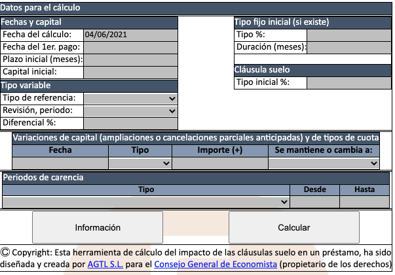Viewport: 395px width, 275px height.
Task: Focus the Desde field in Periodos de carencia
Action: [x=315, y=202]
